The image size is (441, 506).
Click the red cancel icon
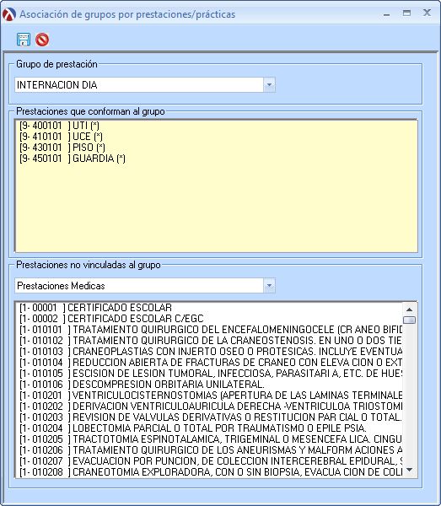42,40
